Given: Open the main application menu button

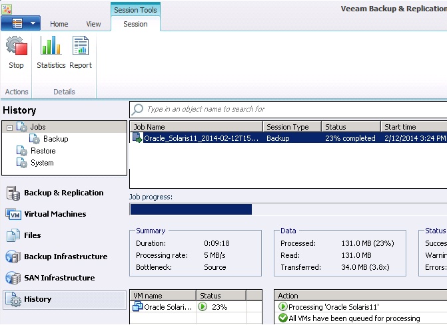Looking at the screenshot, I should tap(21, 23).
